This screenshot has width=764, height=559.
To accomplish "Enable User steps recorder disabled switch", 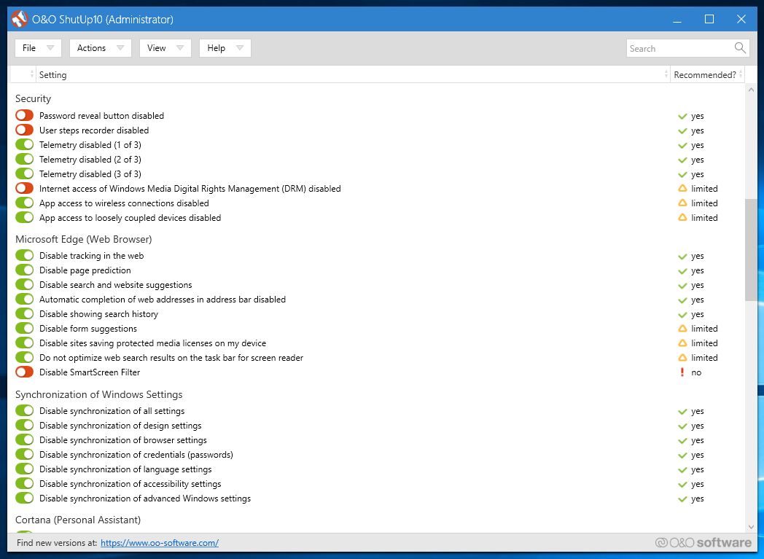I will point(24,130).
